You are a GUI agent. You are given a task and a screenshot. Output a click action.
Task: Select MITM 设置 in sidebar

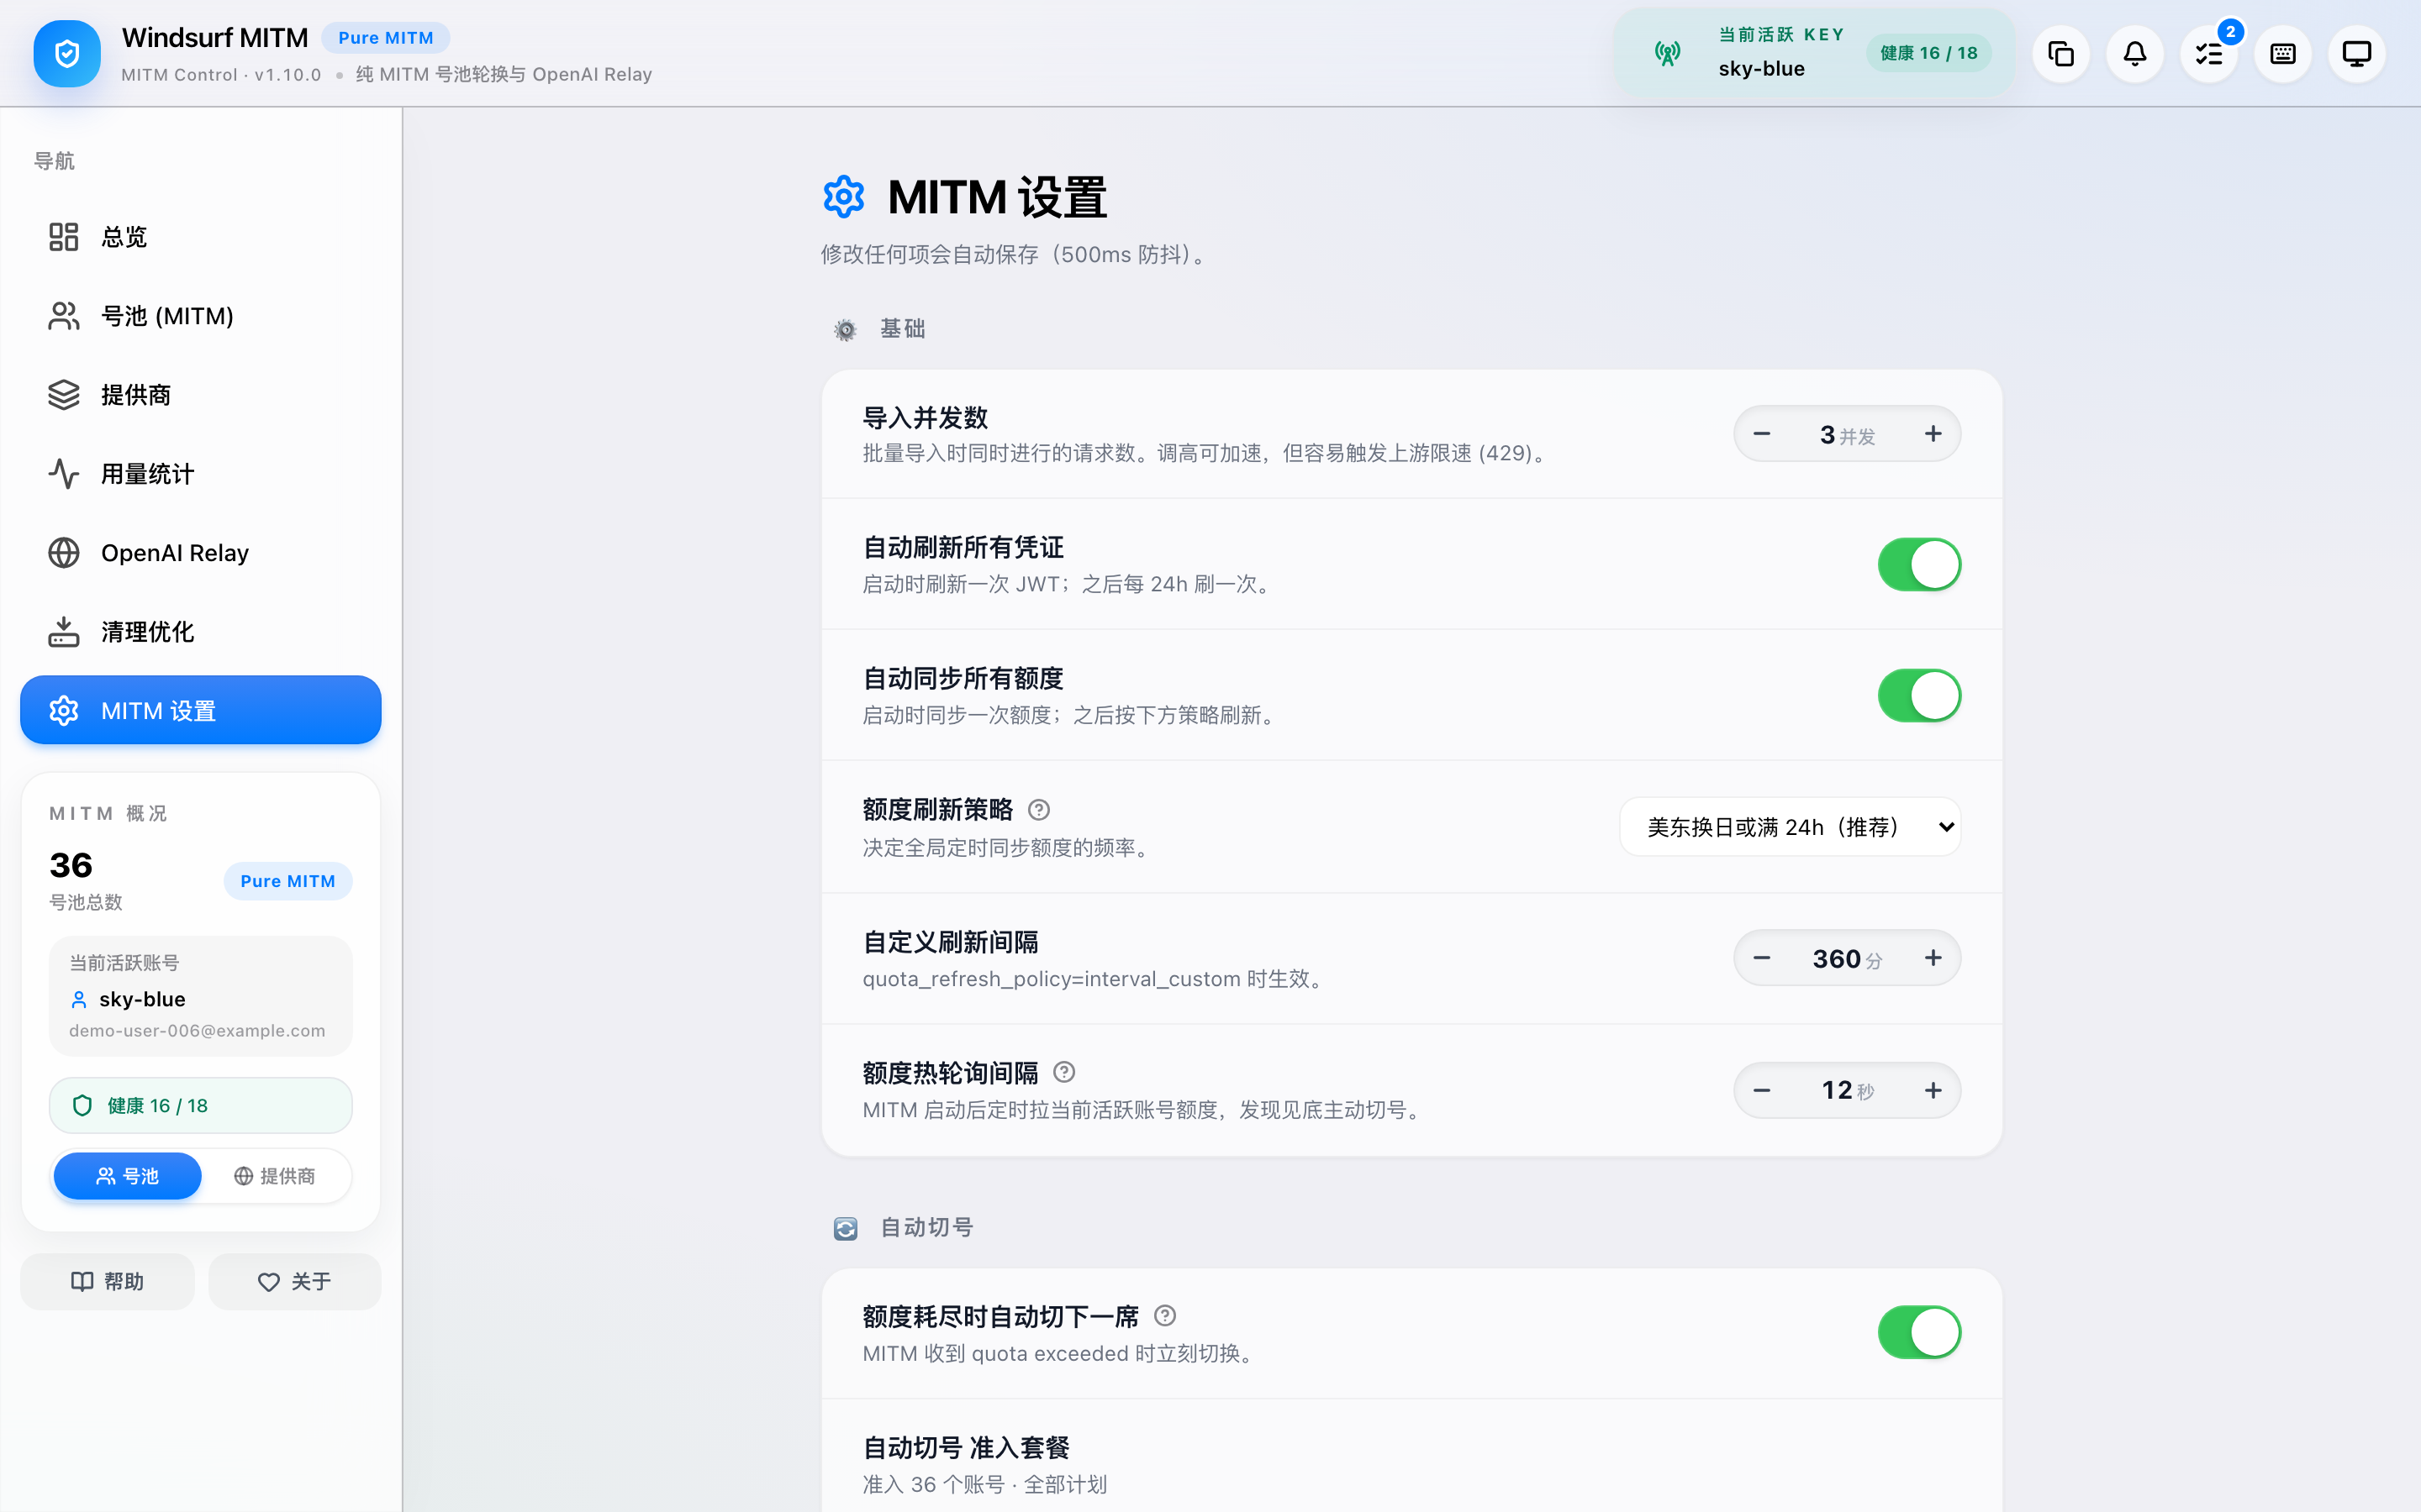pyautogui.click(x=200, y=710)
